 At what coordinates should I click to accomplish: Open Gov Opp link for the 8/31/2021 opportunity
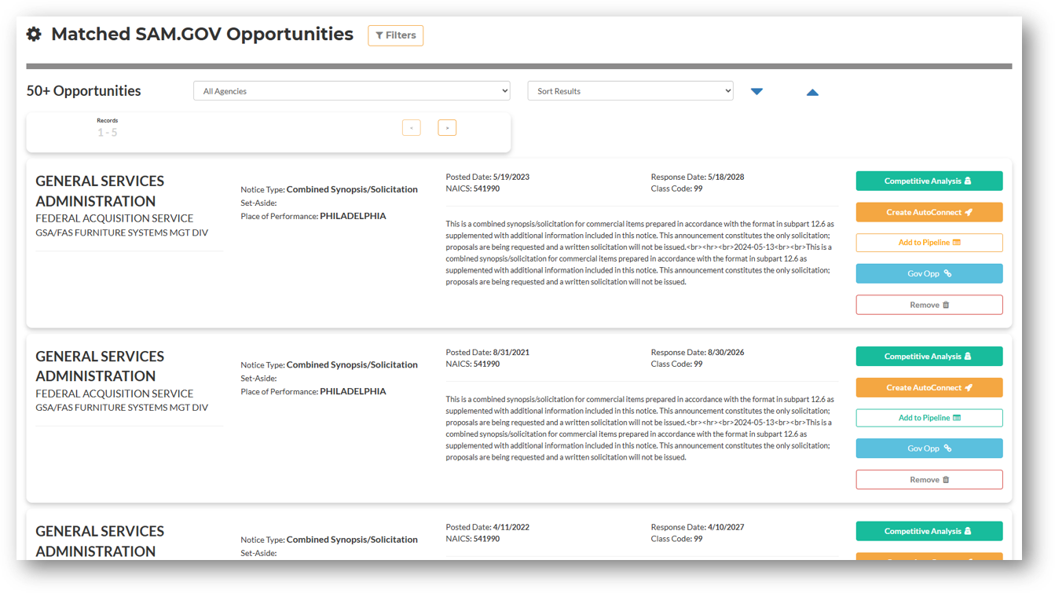(929, 448)
